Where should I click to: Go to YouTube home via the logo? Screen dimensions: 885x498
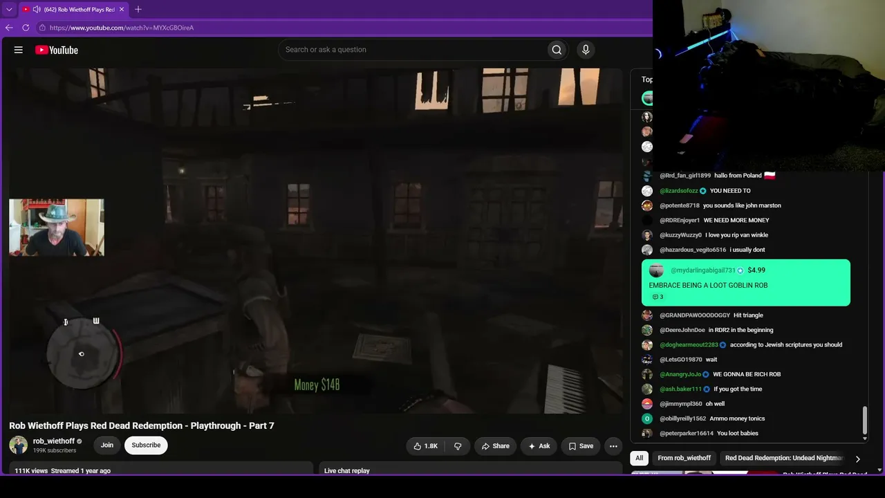(x=57, y=50)
